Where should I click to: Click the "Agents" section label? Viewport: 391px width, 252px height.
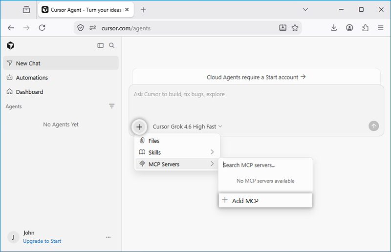[14, 106]
